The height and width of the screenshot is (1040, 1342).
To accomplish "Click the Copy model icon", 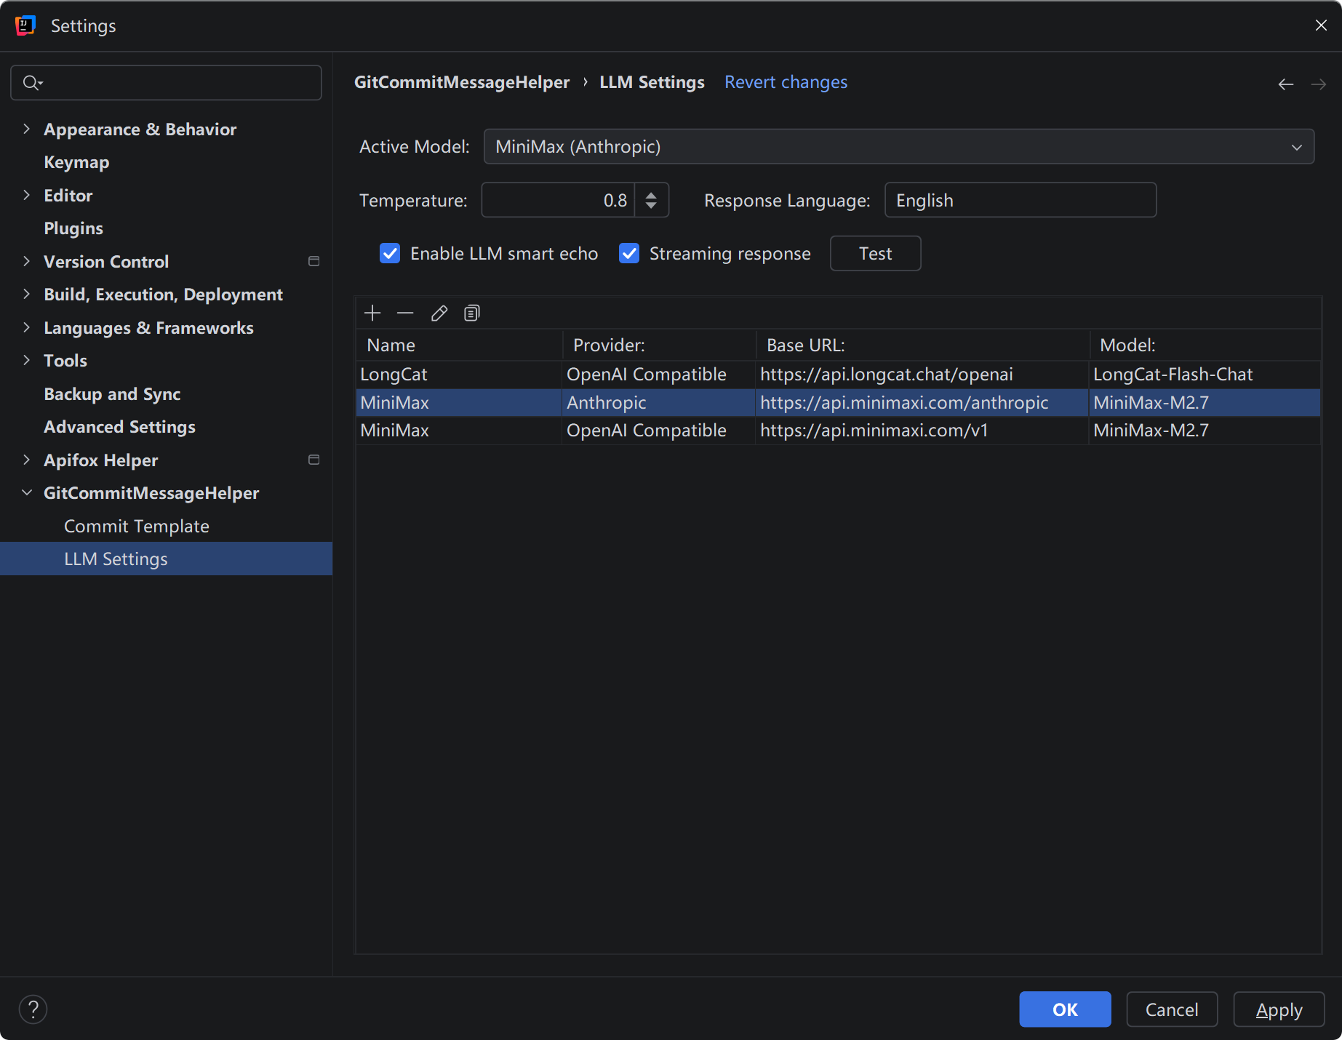I will (x=472, y=313).
